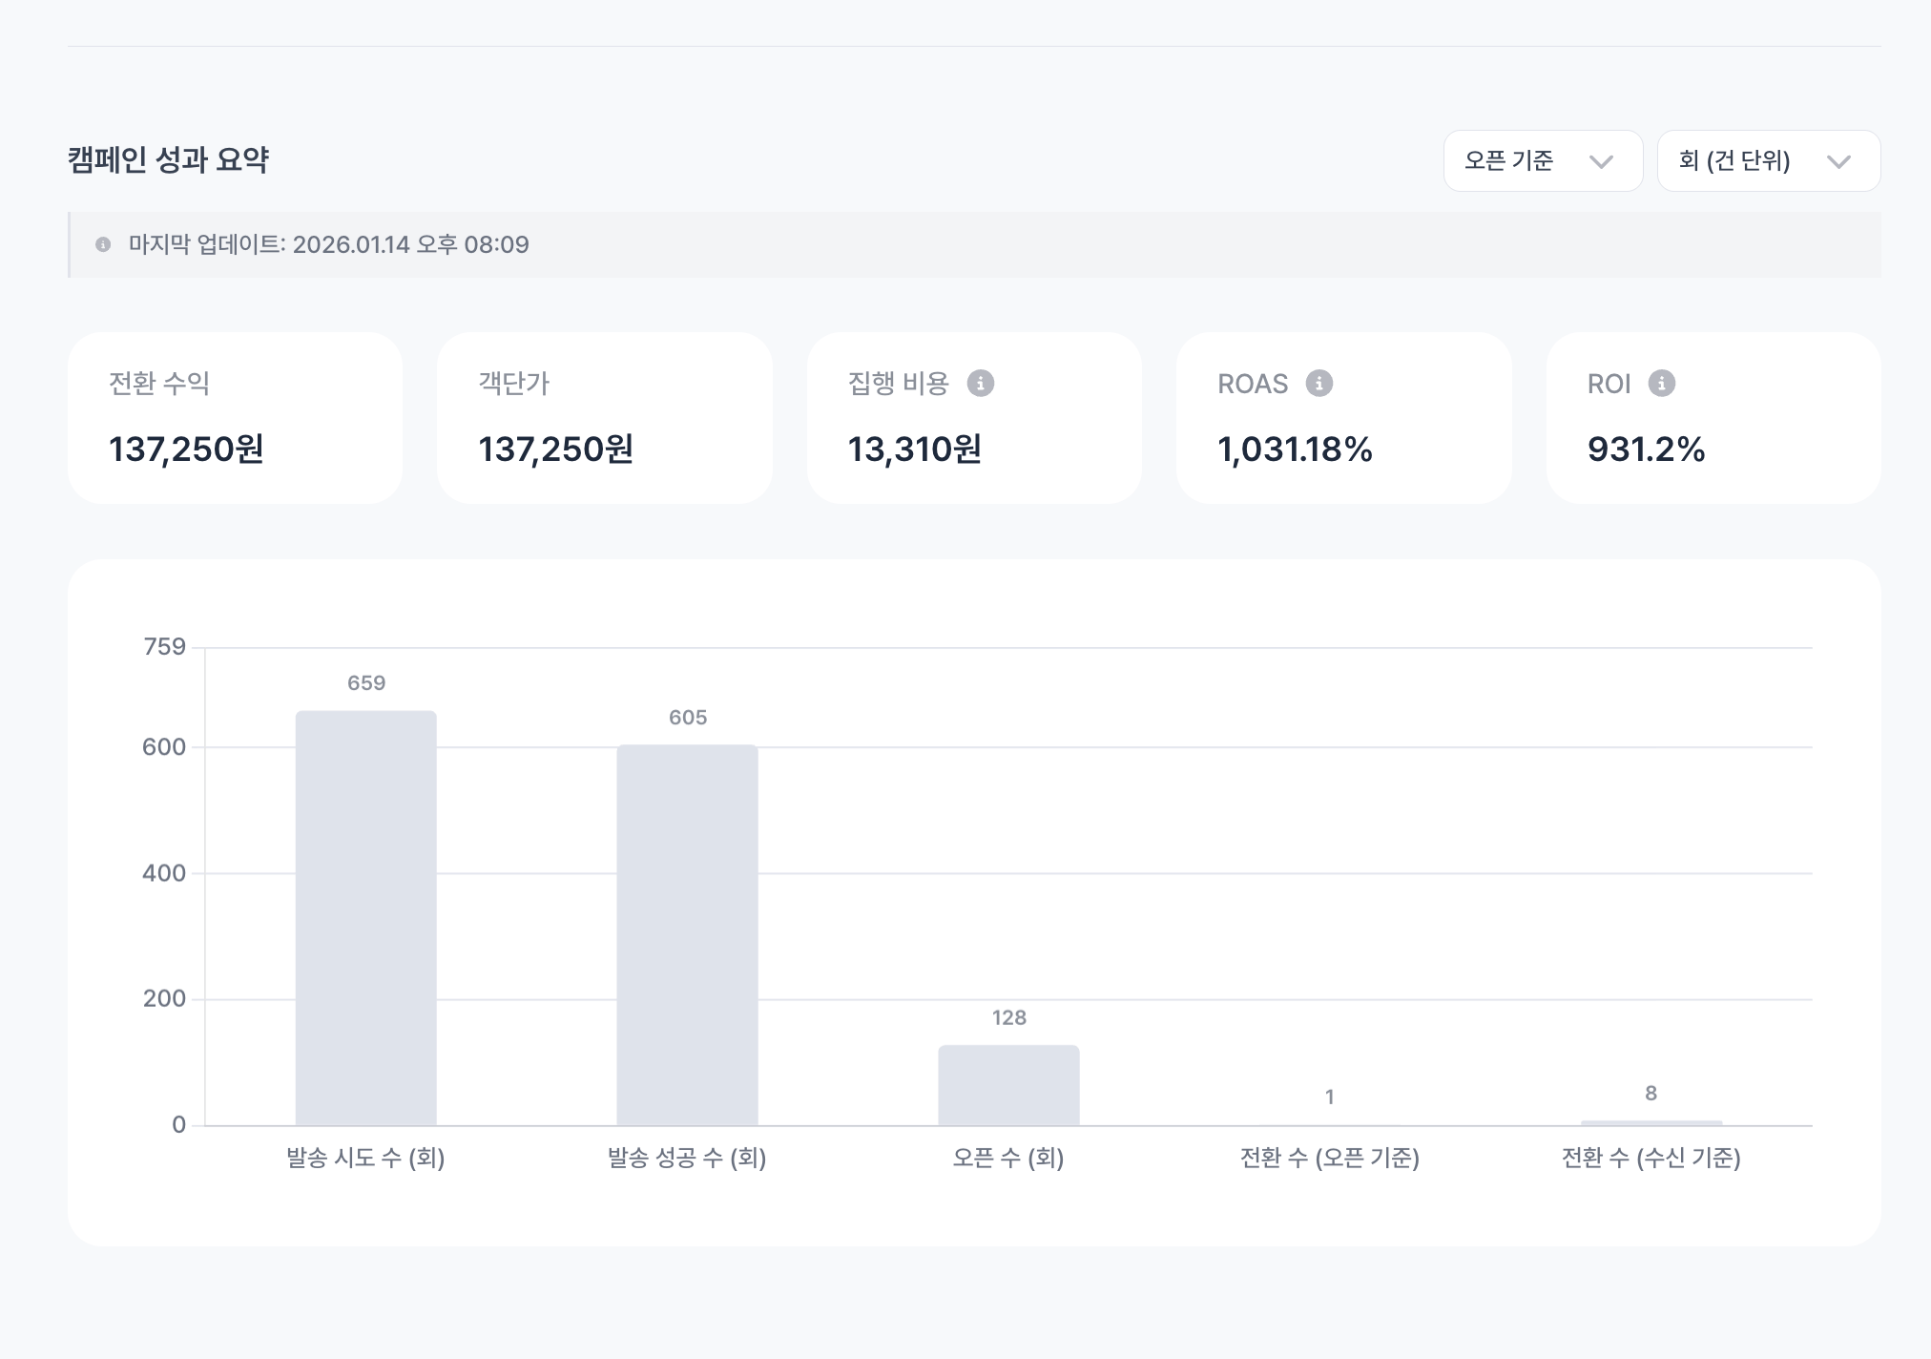
Task: Click chevron arrow in 회 (건 단위) selector
Action: pyautogui.click(x=1838, y=162)
